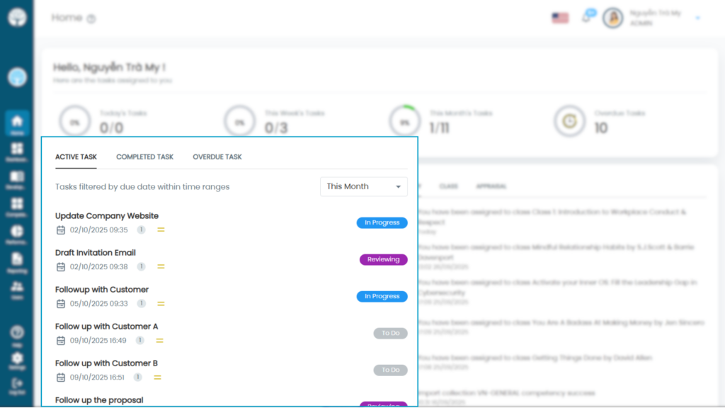Click the user avatar photo in header
The height and width of the screenshot is (408, 725).
pyautogui.click(x=612, y=18)
